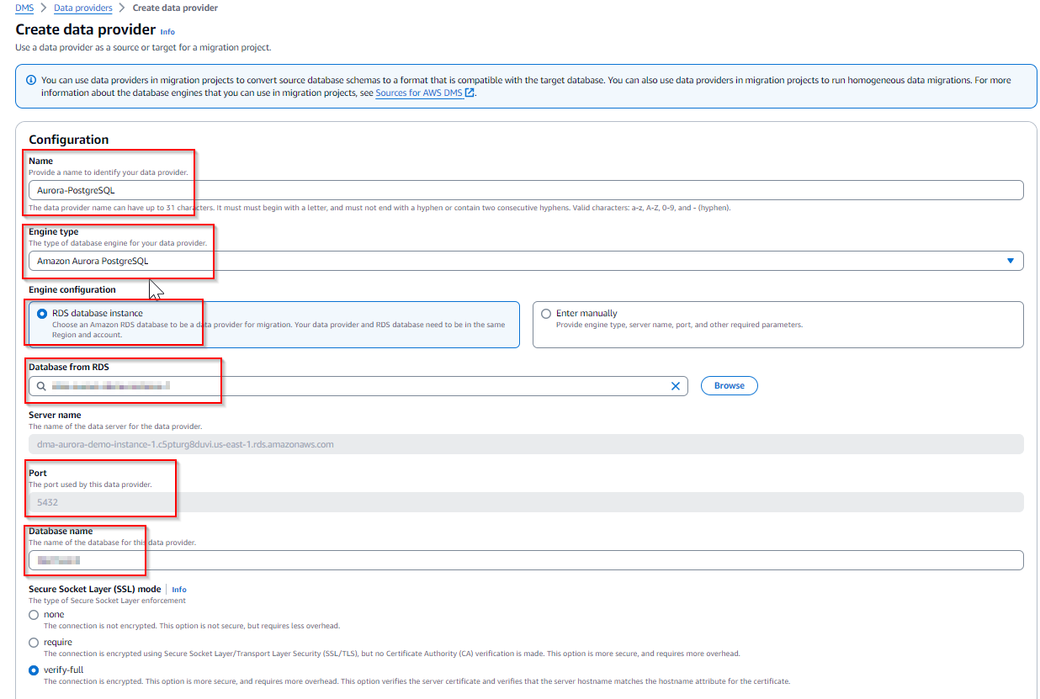Click the Configuration section heading

click(69, 140)
